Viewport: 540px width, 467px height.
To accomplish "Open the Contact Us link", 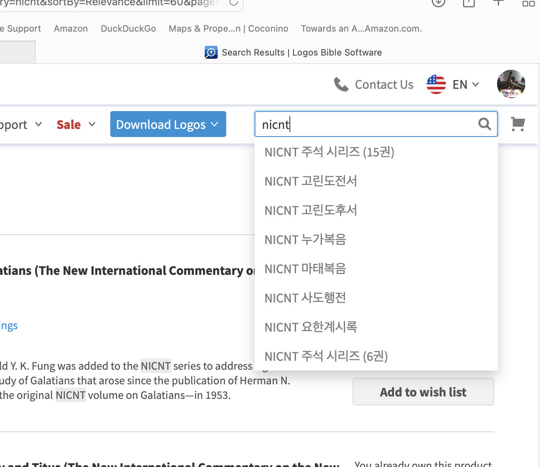I will pos(384,84).
